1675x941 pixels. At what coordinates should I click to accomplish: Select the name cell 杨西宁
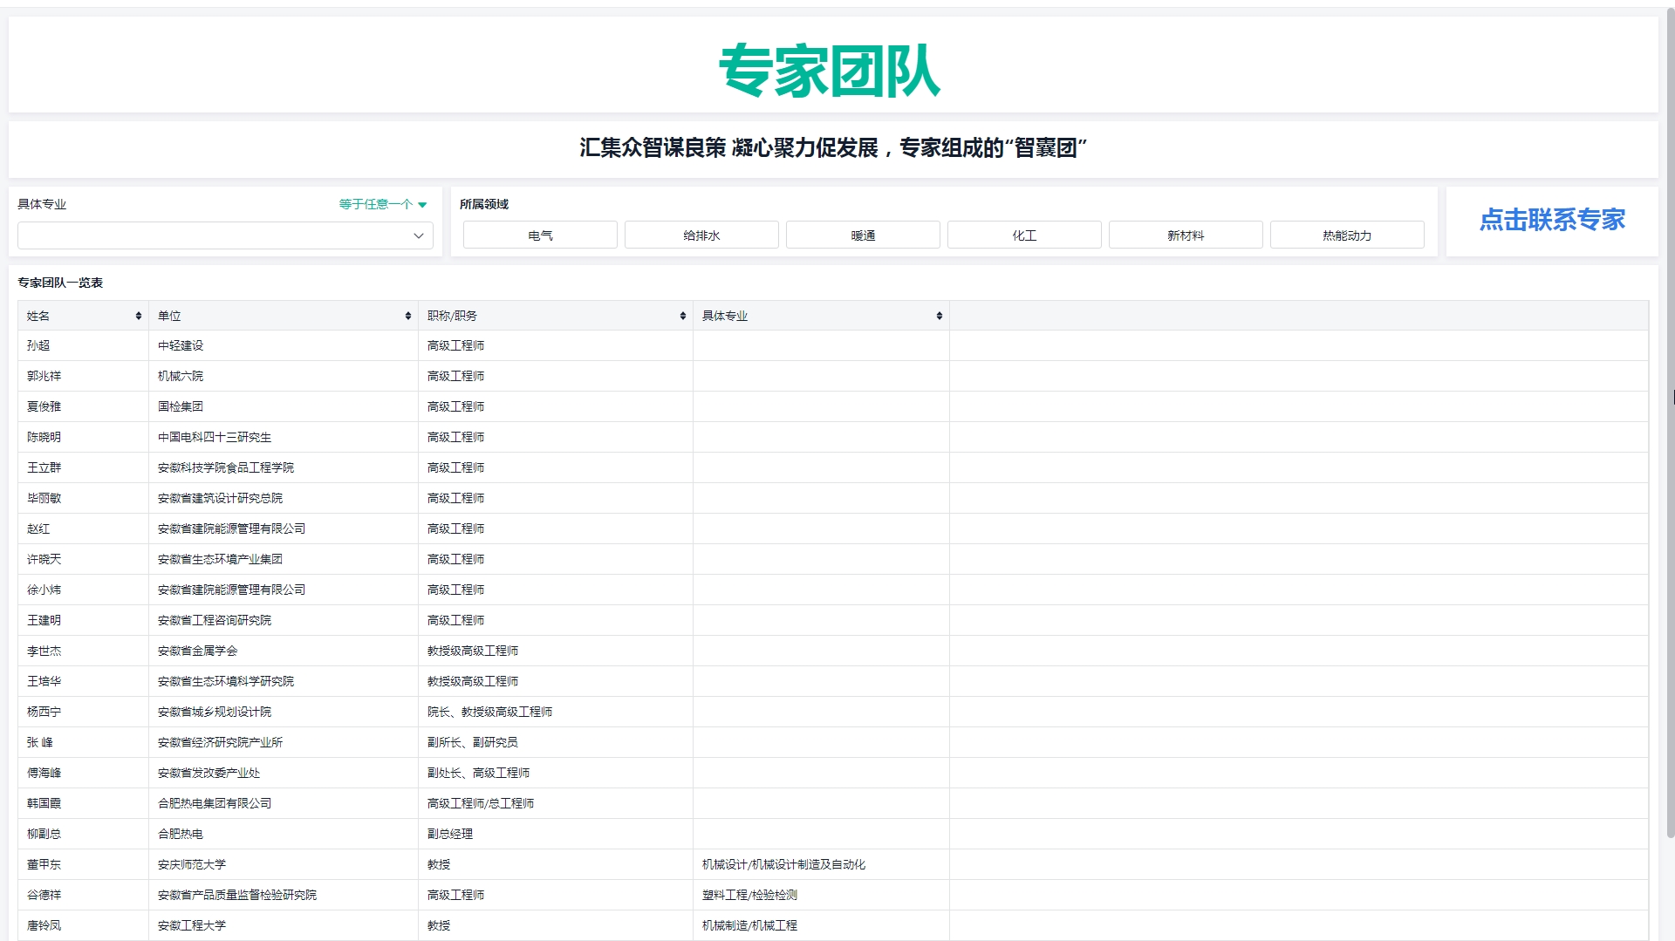pos(83,712)
